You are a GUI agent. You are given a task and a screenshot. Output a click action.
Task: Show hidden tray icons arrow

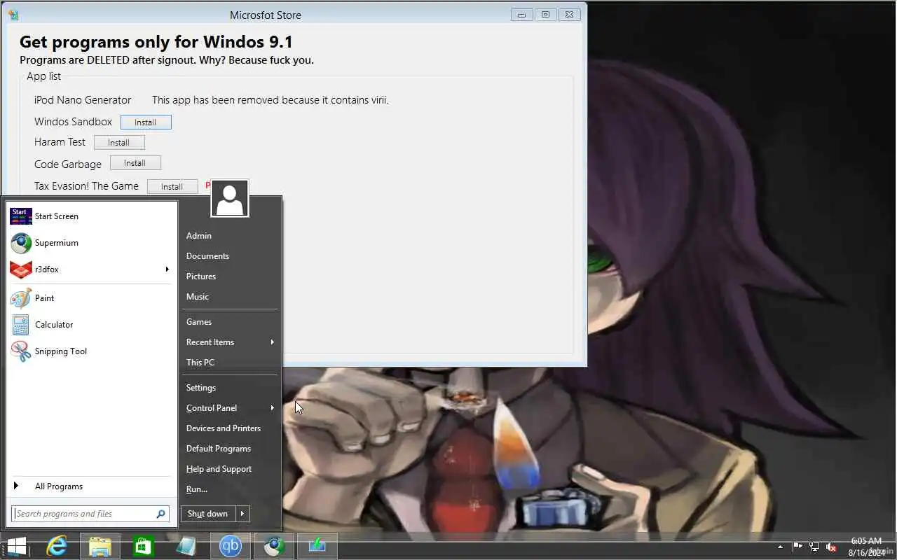click(x=780, y=547)
